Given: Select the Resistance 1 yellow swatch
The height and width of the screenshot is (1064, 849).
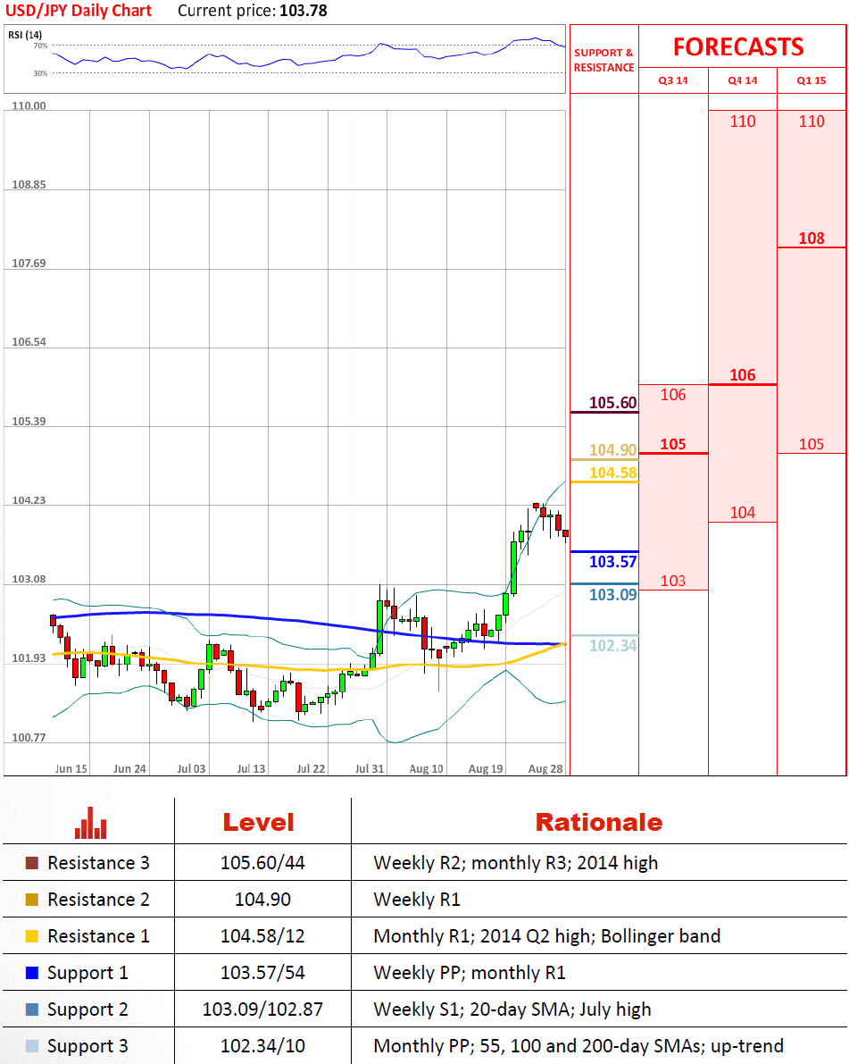Looking at the screenshot, I should tap(32, 936).
